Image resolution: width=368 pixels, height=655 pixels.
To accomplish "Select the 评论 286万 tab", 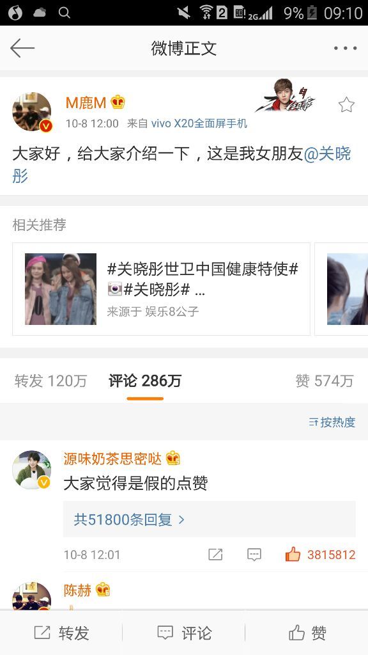I will coord(145,381).
